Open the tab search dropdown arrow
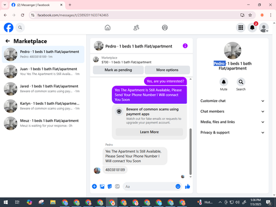The width and height of the screenshot is (276, 207). click(5, 5)
